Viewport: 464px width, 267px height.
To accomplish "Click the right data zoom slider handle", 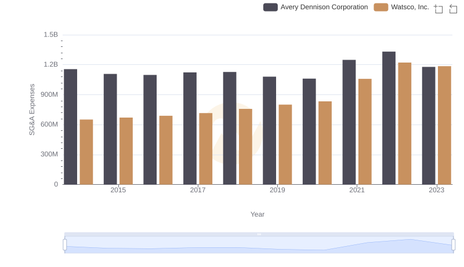I will pos(453,244).
